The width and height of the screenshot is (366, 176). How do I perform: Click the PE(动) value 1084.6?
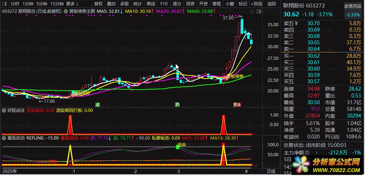pos(353,136)
